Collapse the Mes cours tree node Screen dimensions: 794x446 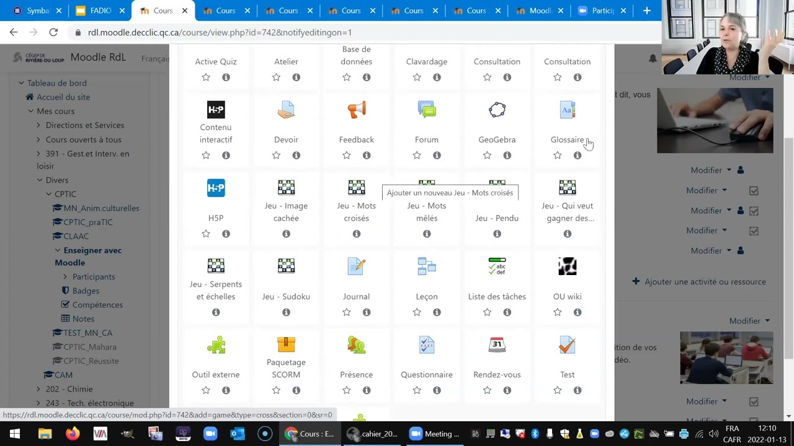click(30, 111)
